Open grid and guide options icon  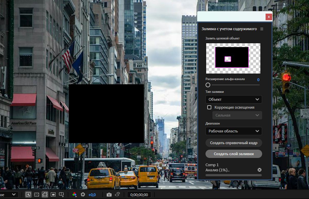(x=62, y=195)
